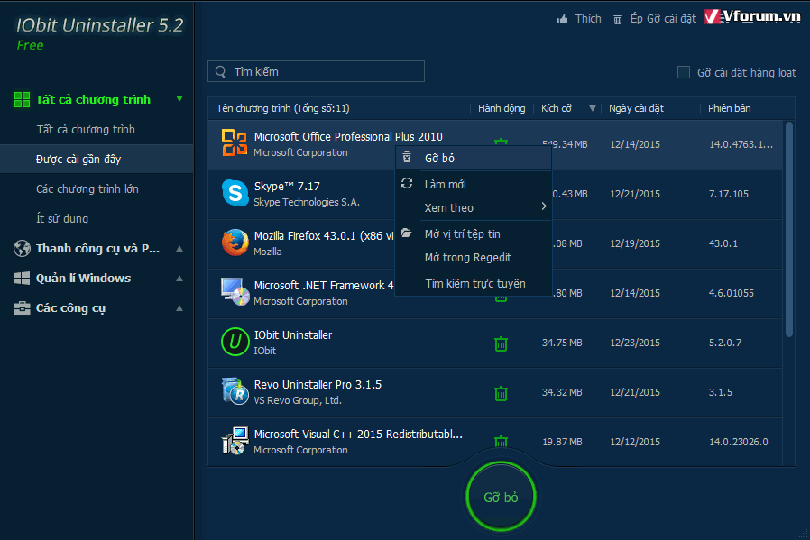Click the Microsoft Office program icon

235,142
